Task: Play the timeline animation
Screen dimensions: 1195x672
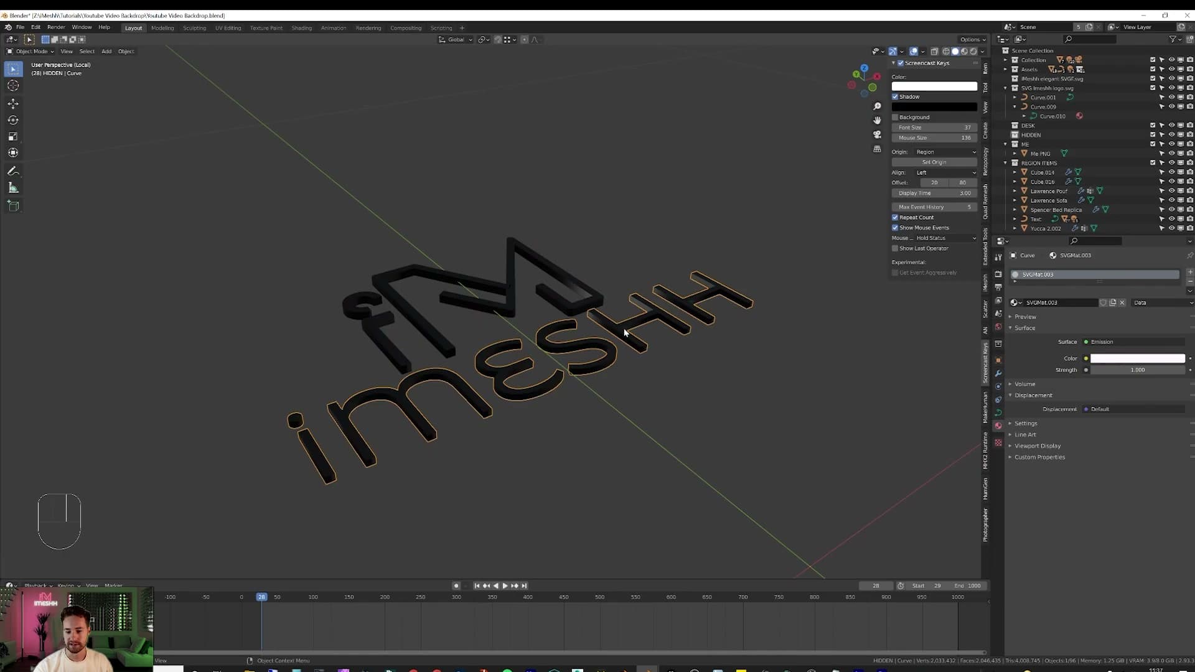Action: click(505, 586)
